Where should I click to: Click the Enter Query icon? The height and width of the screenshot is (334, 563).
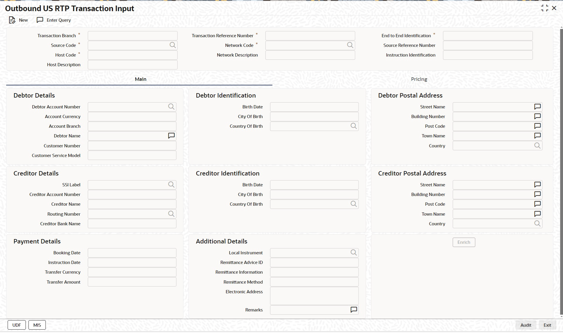40,20
